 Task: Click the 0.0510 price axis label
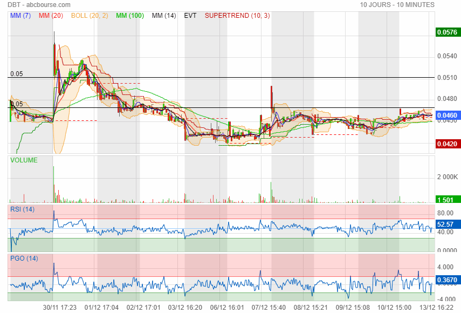pos(447,77)
